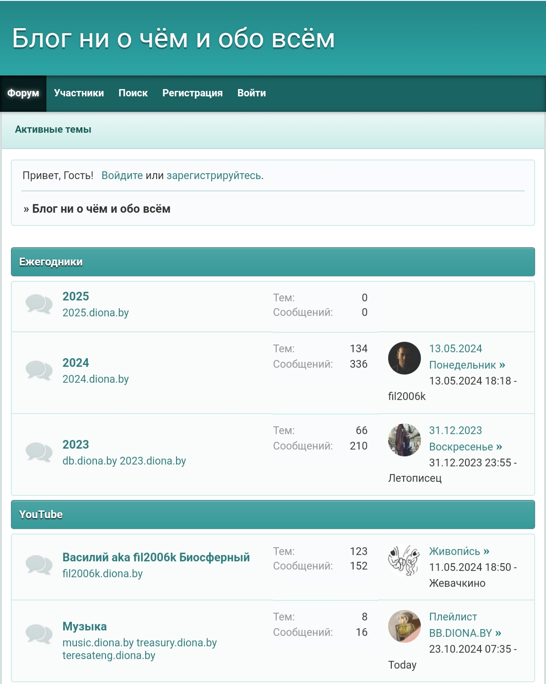Select Войти in the navigation bar
Screen dimensions: 546x684
pos(252,93)
